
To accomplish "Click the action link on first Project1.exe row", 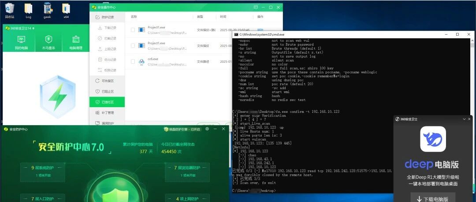I will click(260, 29).
